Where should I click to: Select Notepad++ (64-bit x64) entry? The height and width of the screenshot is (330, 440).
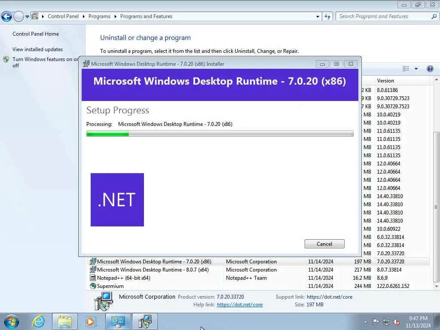[259, 278]
